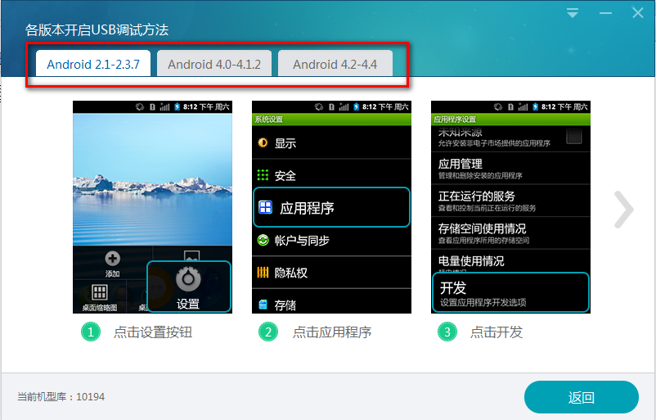Image resolution: width=656 pixels, height=420 pixels.
Task: Click the 各版本开启USB调试方法 title
Action: (97, 29)
